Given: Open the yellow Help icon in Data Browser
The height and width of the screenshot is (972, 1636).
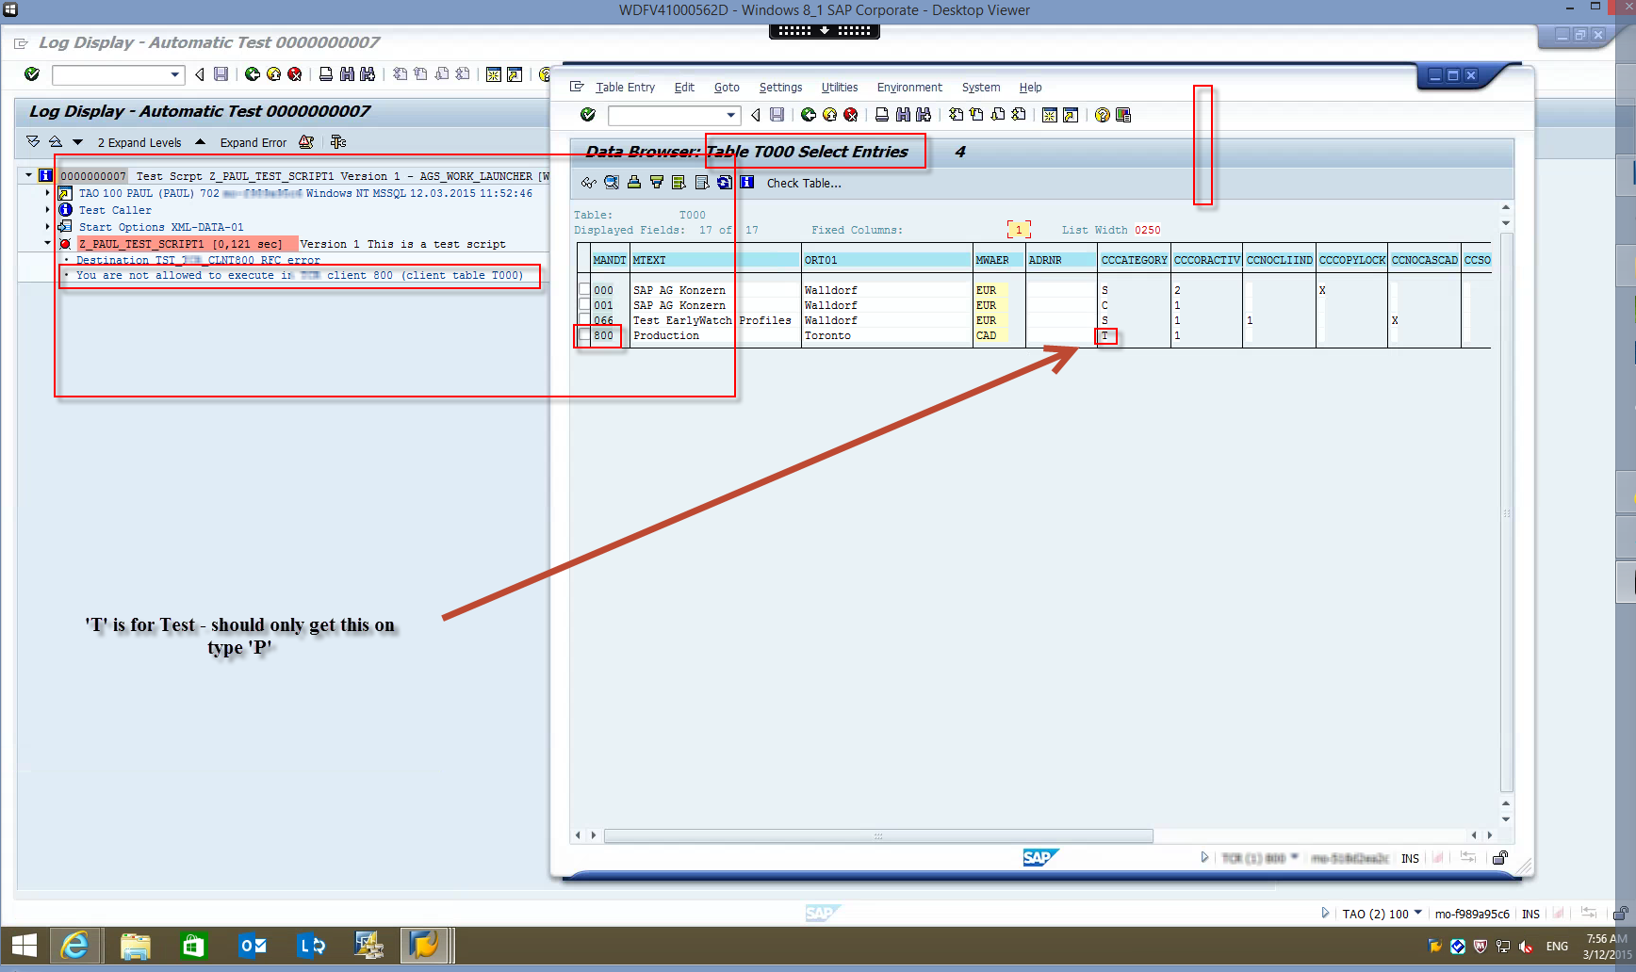Looking at the screenshot, I should pyautogui.click(x=1103, y=115).
